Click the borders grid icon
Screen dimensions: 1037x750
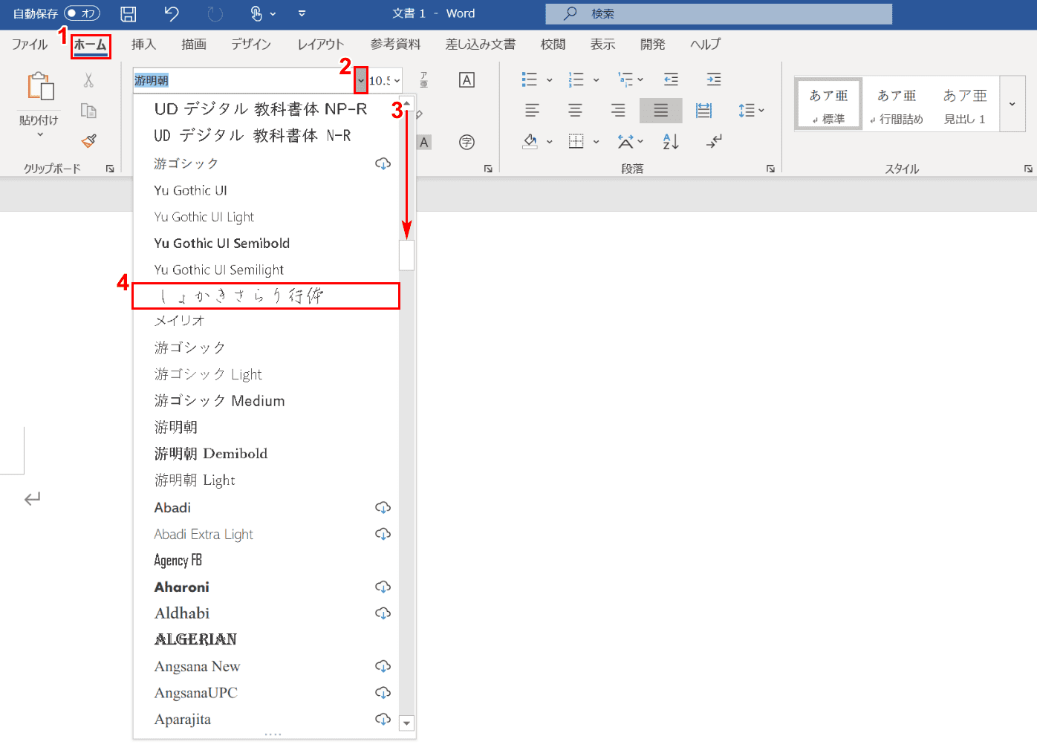coord(576,141)
